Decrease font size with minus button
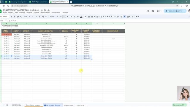 tap(61, 17)
